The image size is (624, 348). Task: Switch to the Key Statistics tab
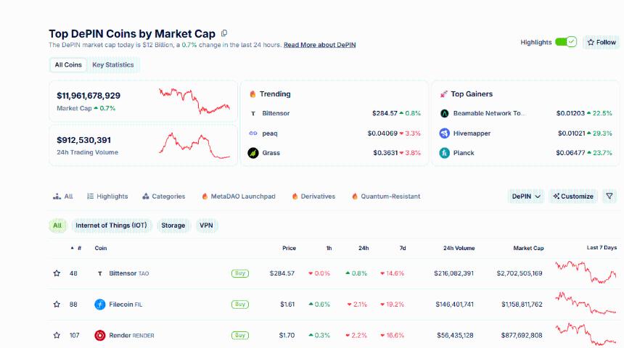(113, 65)
